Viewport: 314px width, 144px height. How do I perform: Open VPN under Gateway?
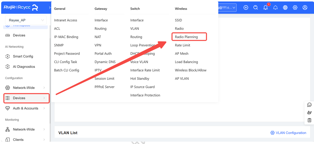[98, 45]
